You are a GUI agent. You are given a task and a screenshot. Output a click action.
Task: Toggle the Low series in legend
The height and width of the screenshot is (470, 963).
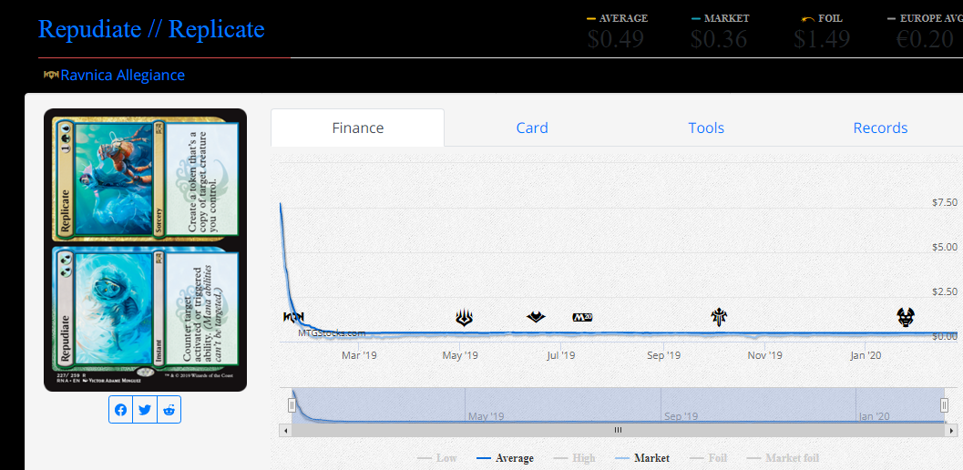pos(436,458)
